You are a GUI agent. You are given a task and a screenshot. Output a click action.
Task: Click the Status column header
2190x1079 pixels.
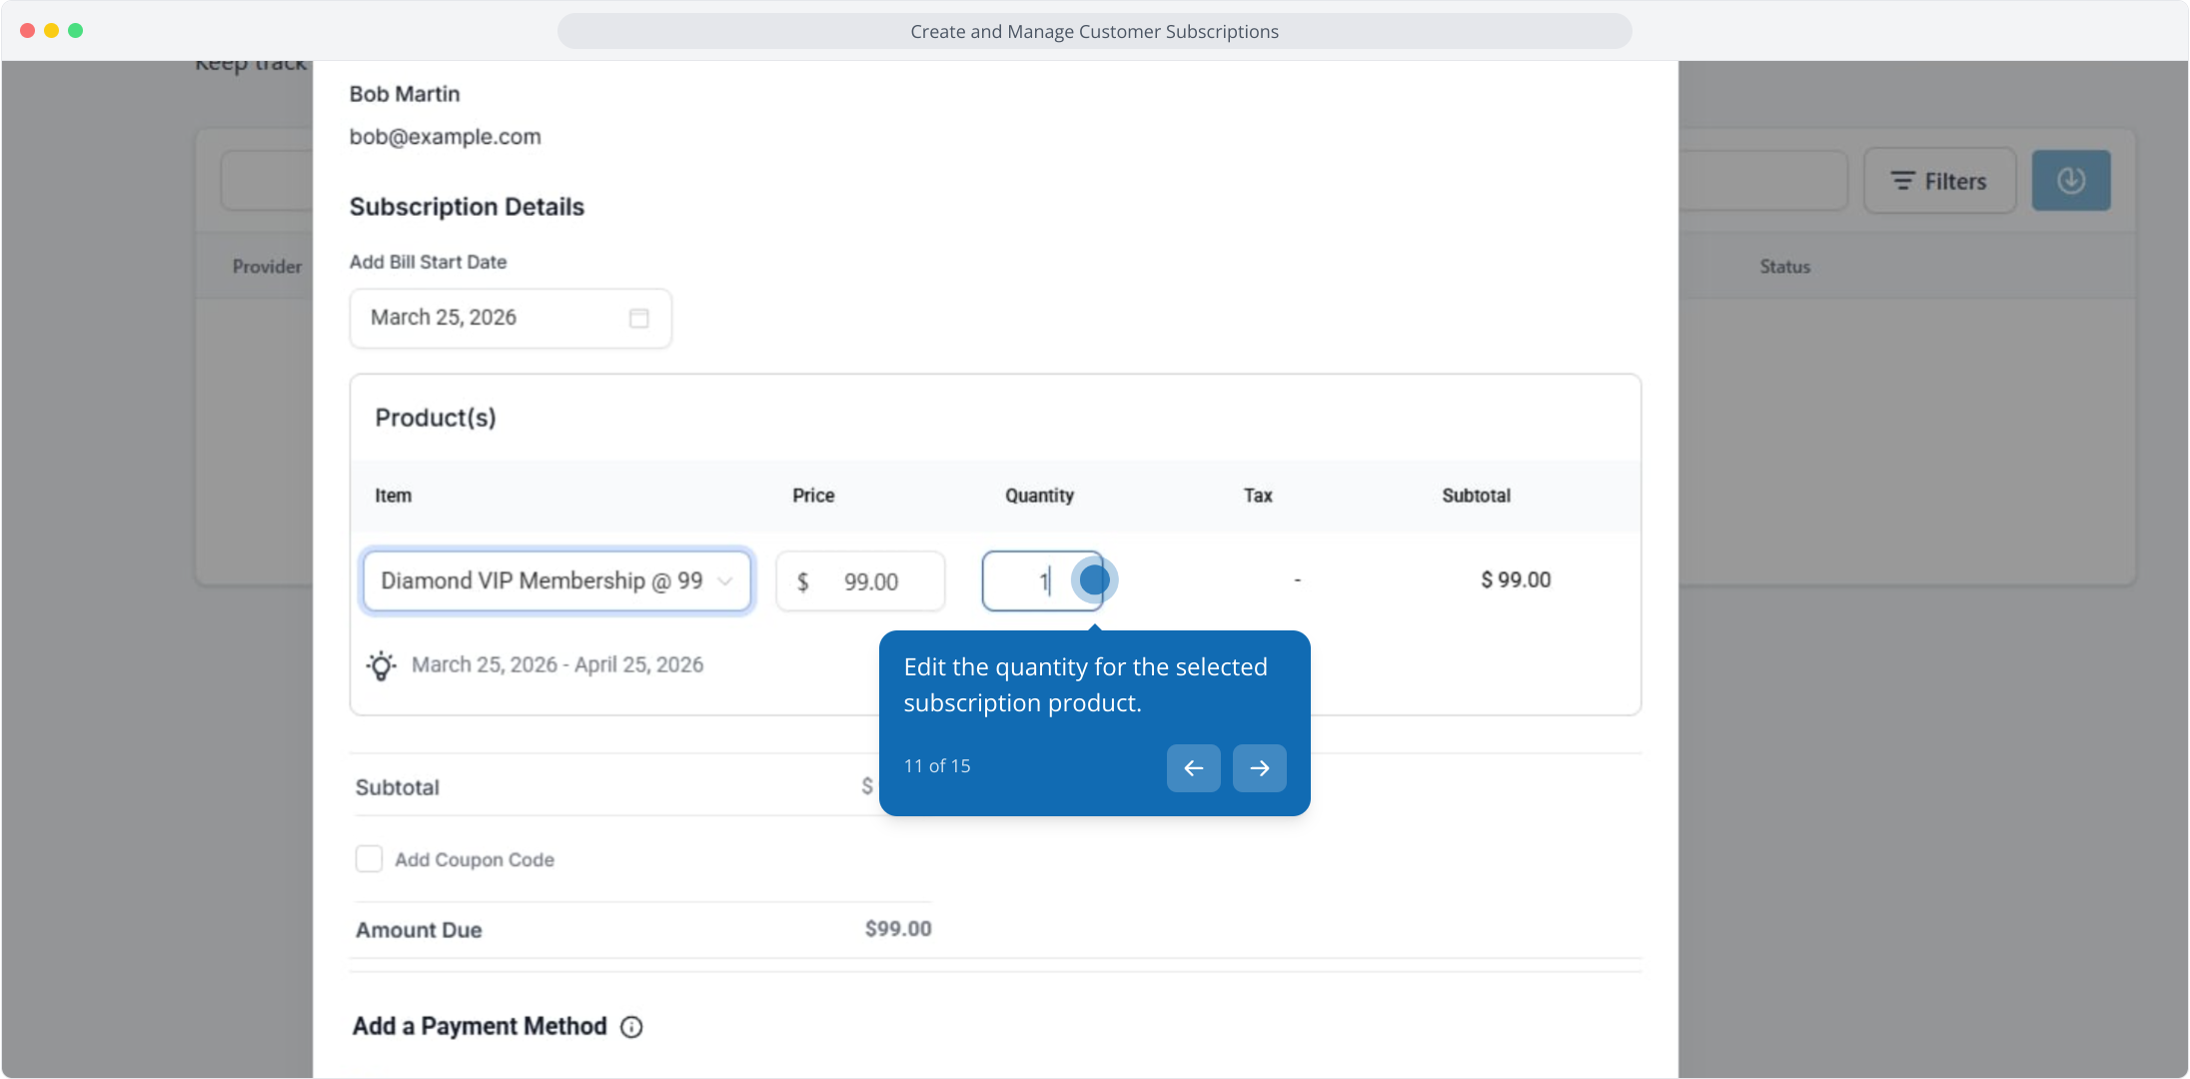(x=1784, y=267)
